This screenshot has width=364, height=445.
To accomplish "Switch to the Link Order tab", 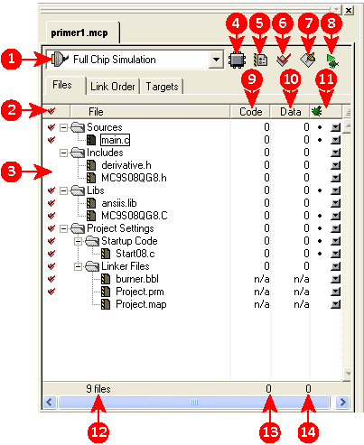I will coord(113,87).
